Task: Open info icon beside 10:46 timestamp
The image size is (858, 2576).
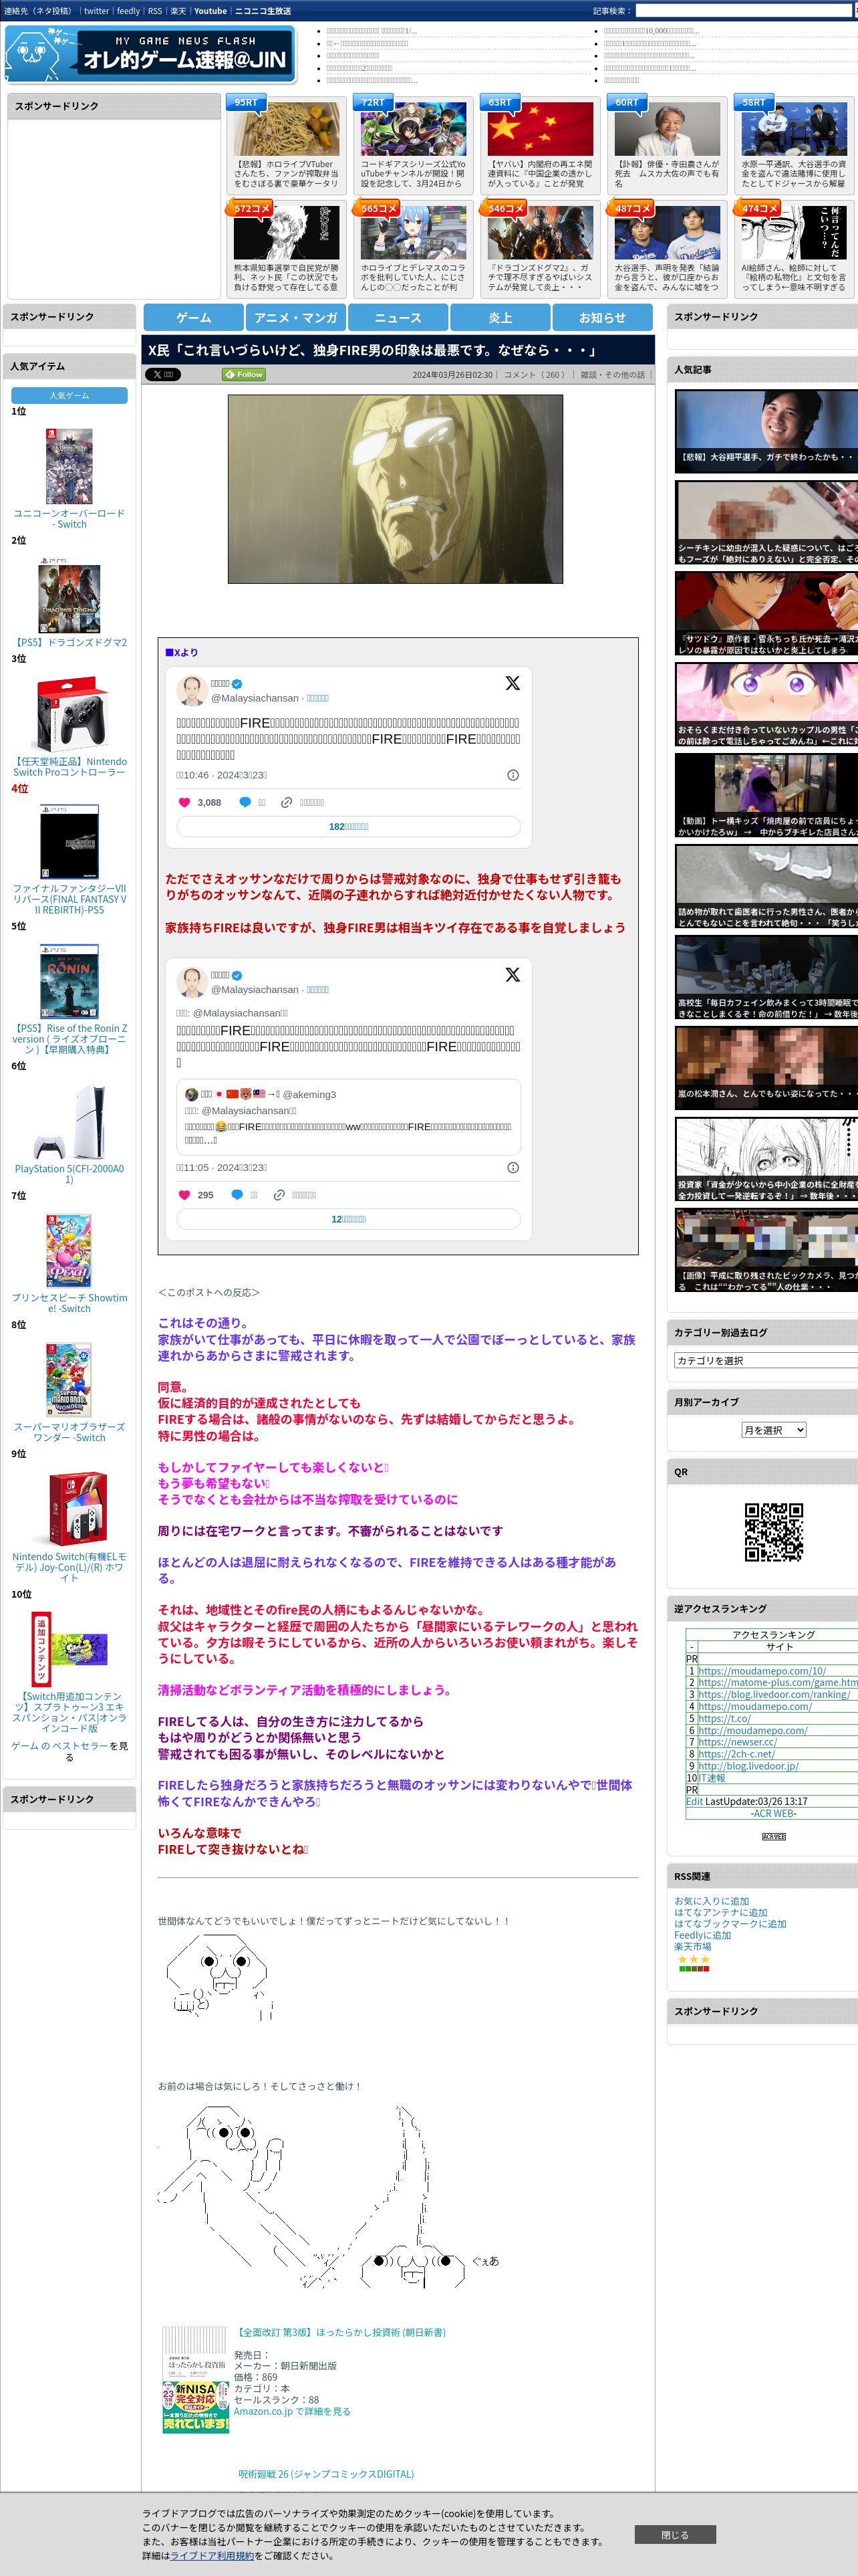Action: coord(513,775)
